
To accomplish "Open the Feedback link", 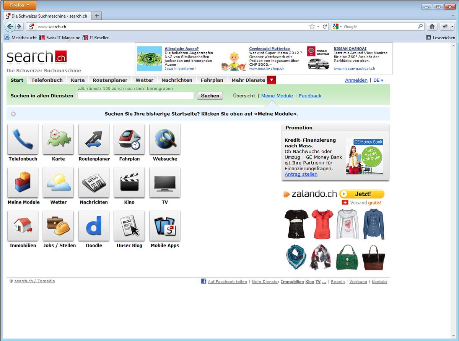I will click(310, 96).
